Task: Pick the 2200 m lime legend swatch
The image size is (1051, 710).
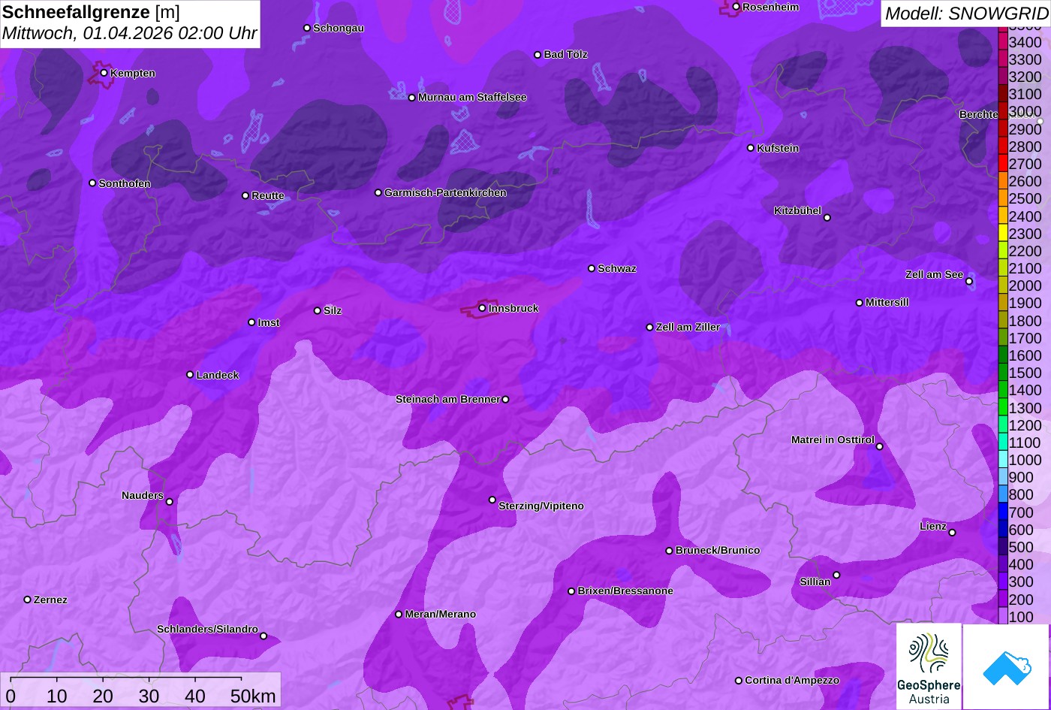Action: (x=1002, y=250)
